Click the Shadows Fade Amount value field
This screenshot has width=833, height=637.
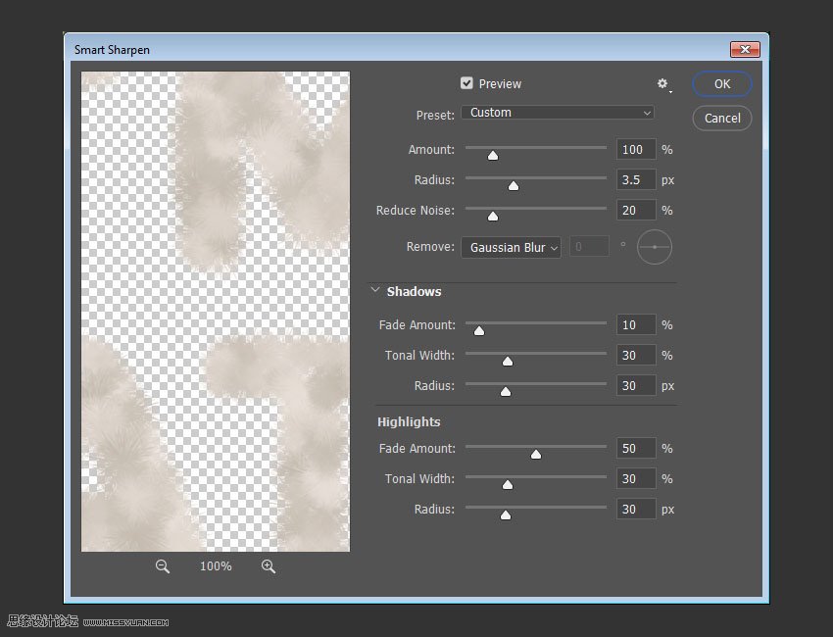click(x=635, y=325)
